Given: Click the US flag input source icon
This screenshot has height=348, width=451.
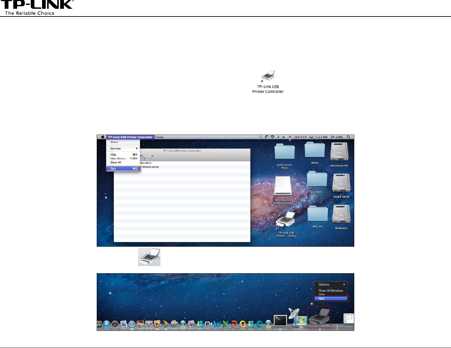Looking at the screenshot, I should (290, 137).
